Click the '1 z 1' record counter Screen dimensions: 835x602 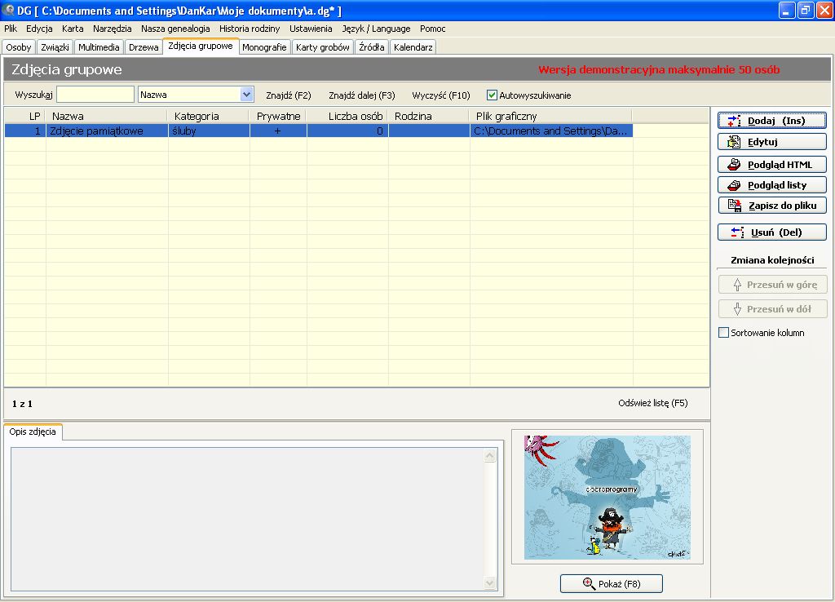pos(22,404)
